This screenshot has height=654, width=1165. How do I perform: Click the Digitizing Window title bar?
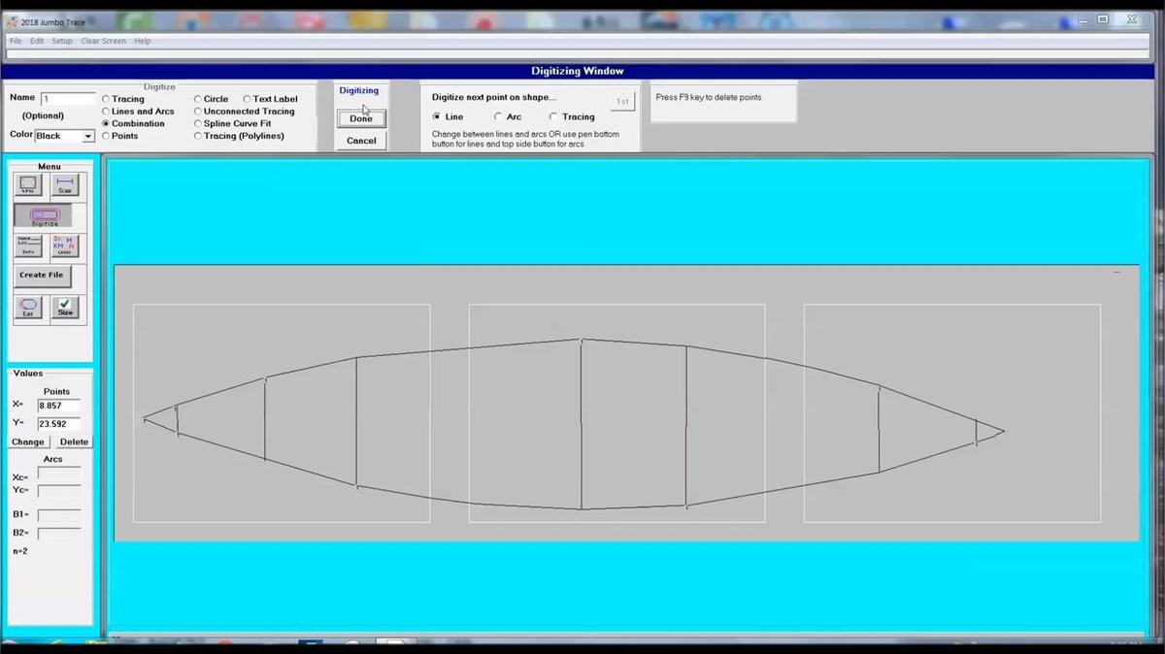click(x=578, y=71)
